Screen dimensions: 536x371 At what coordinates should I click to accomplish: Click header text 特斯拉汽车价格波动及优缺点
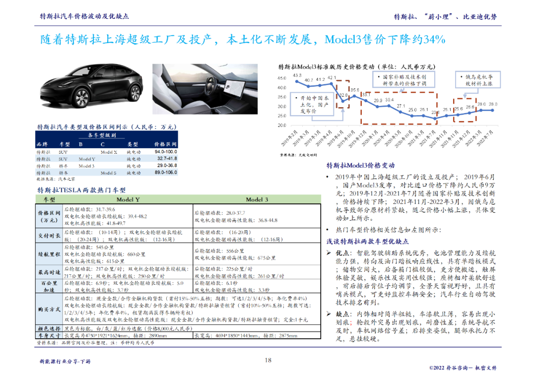[84, 16]
